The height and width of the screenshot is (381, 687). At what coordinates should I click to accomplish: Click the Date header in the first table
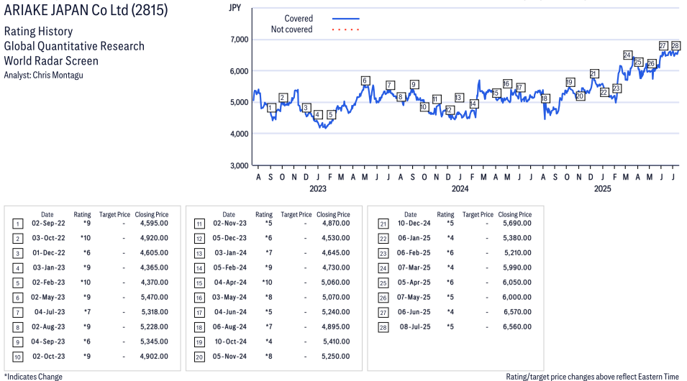coord(47,215)
